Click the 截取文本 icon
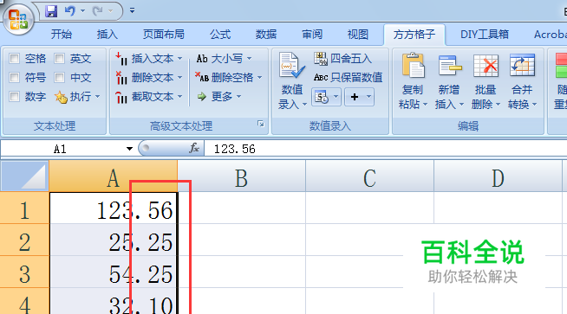Viewport: 567px width, 314px height. pyautogui.click(x=121, y=97)
